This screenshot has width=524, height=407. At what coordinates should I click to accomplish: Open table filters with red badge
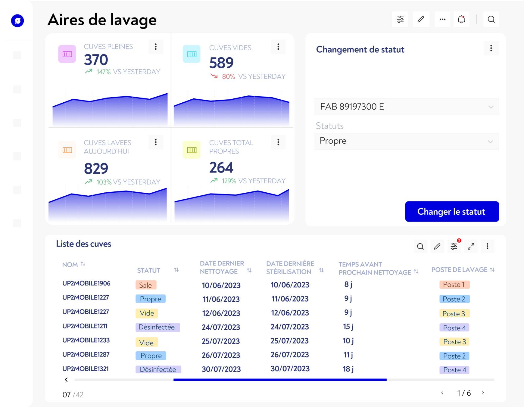[x=454, y=247]
